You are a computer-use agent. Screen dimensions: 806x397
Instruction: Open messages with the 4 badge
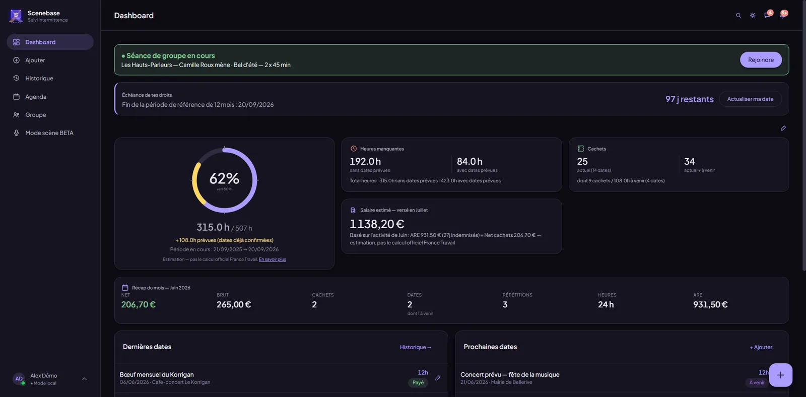[x=767, y=15]
